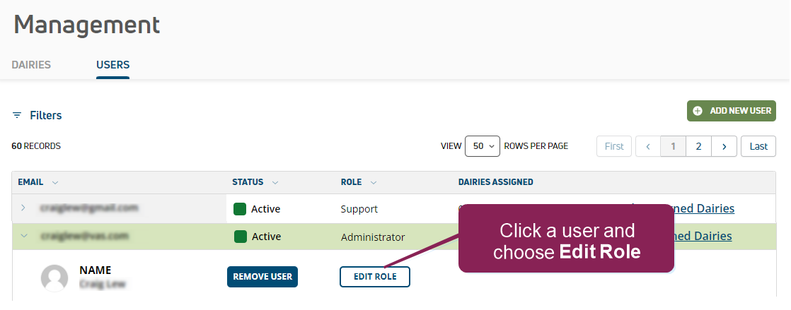
Task: Click the Edit Role button
Action: point(375,277)
